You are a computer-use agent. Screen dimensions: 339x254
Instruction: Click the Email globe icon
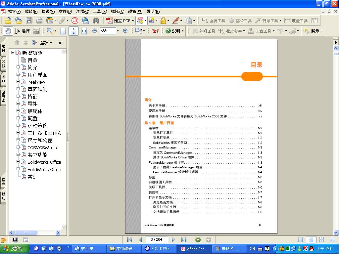[x=85, y=21]
